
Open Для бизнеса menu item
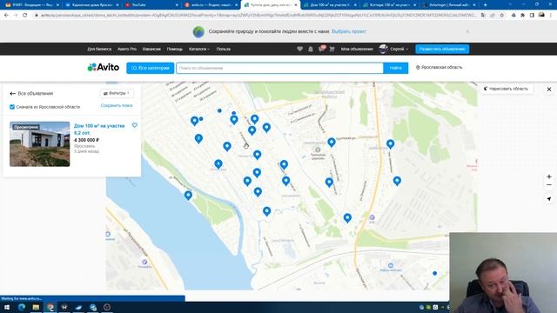click(99, 49)
